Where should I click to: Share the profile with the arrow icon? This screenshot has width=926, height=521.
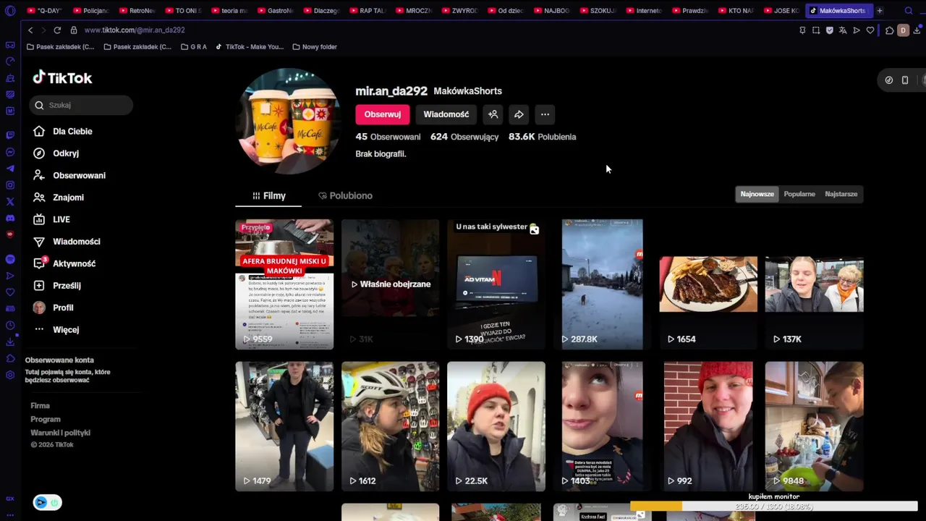(519, 114)
